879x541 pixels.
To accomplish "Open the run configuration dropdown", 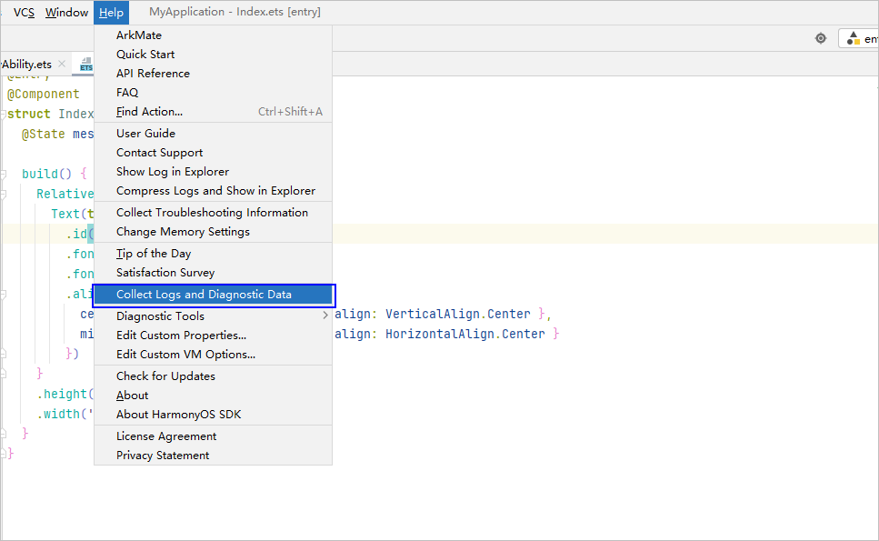I will click(x=859, y=39).
